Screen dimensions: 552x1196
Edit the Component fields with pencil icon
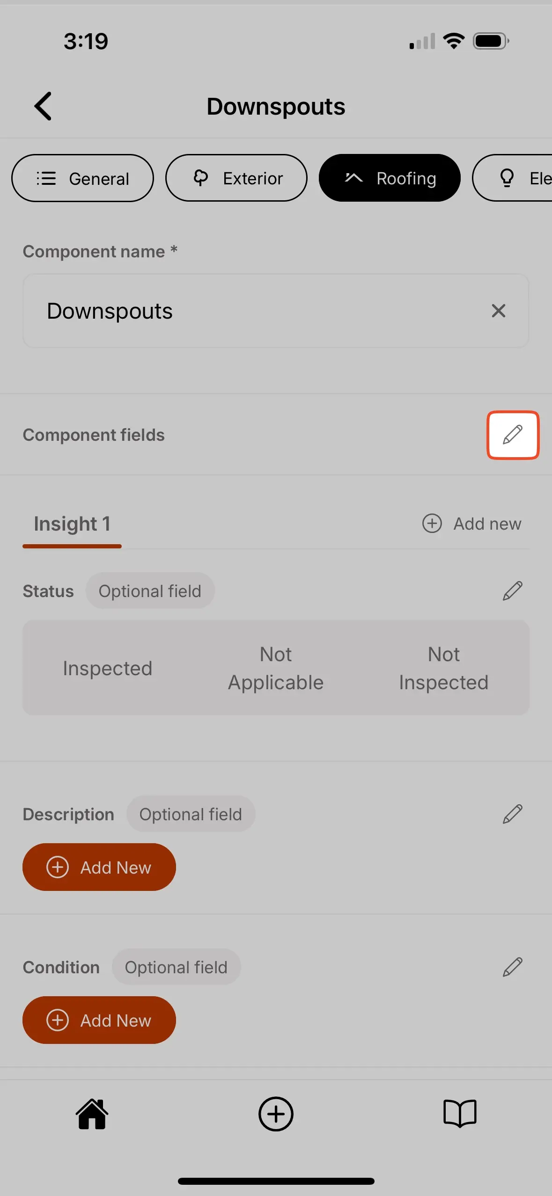tap(513, 435)
